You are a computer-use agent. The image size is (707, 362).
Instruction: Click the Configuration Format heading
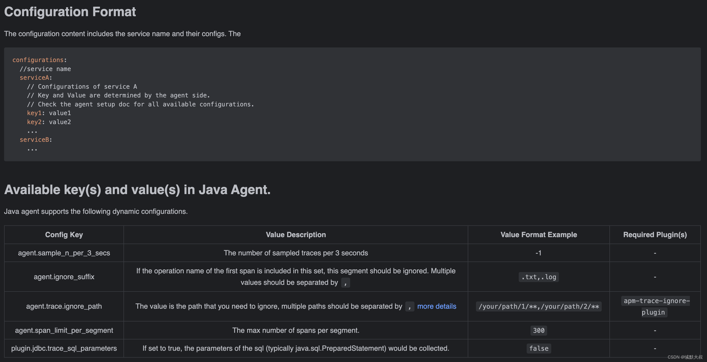tap(70, 12)
